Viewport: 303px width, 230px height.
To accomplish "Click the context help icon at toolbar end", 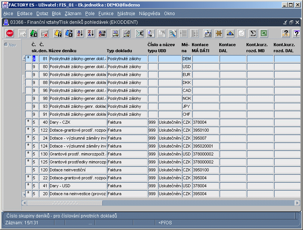I will coord(297,33).
